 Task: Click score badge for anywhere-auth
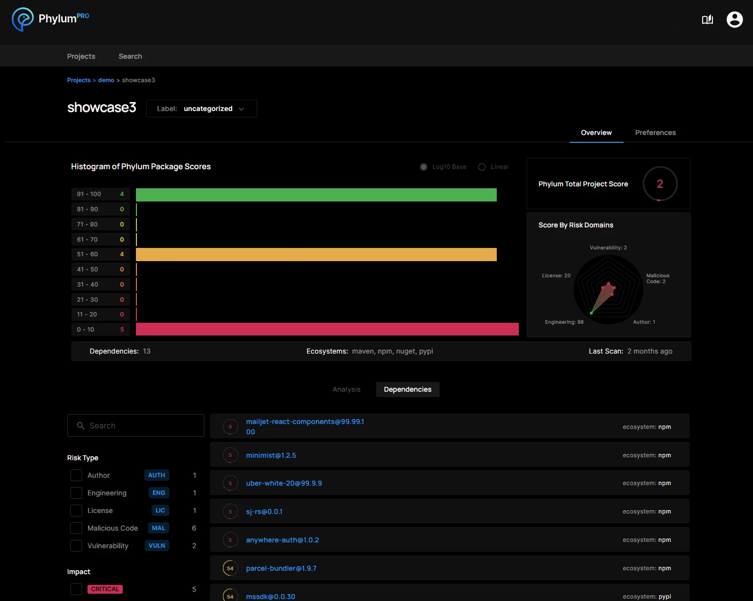coord(230,540)
